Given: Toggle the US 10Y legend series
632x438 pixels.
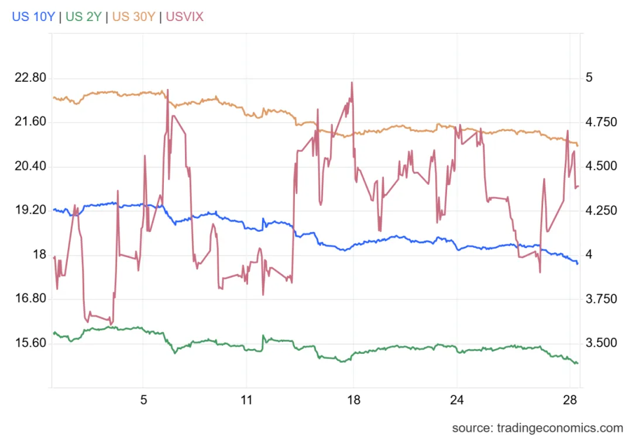Looking at the screenshot, I should (33, 16).
